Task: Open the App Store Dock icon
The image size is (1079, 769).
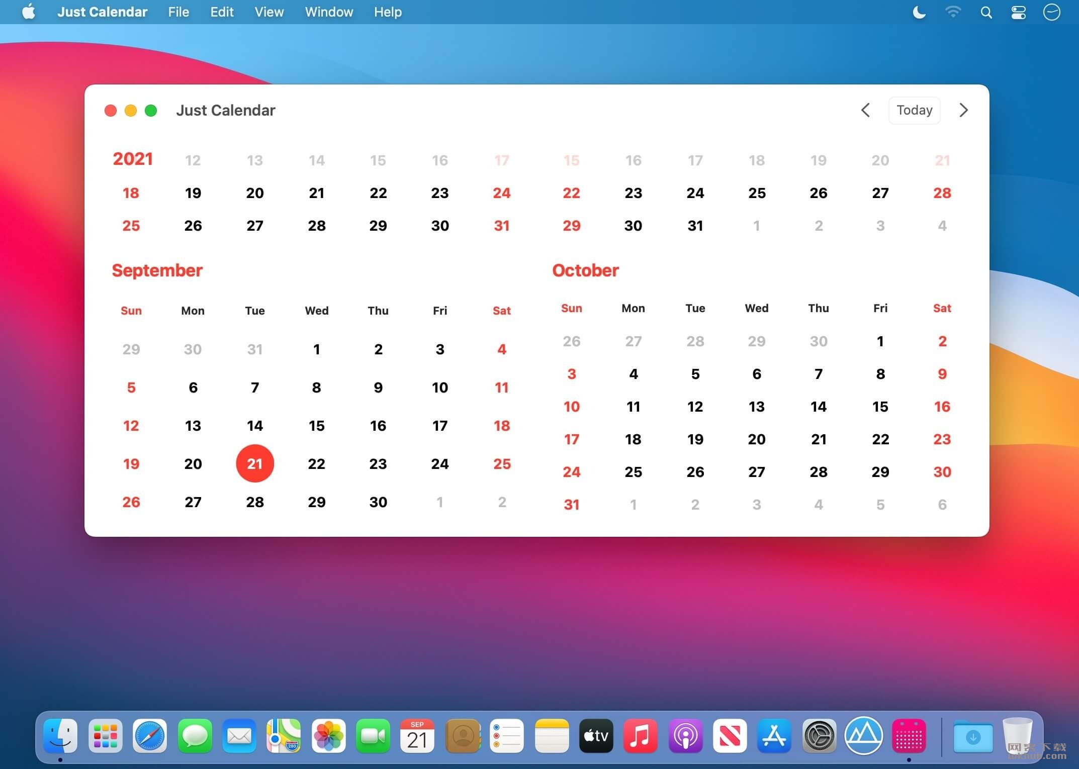Action: coord(774,736)
